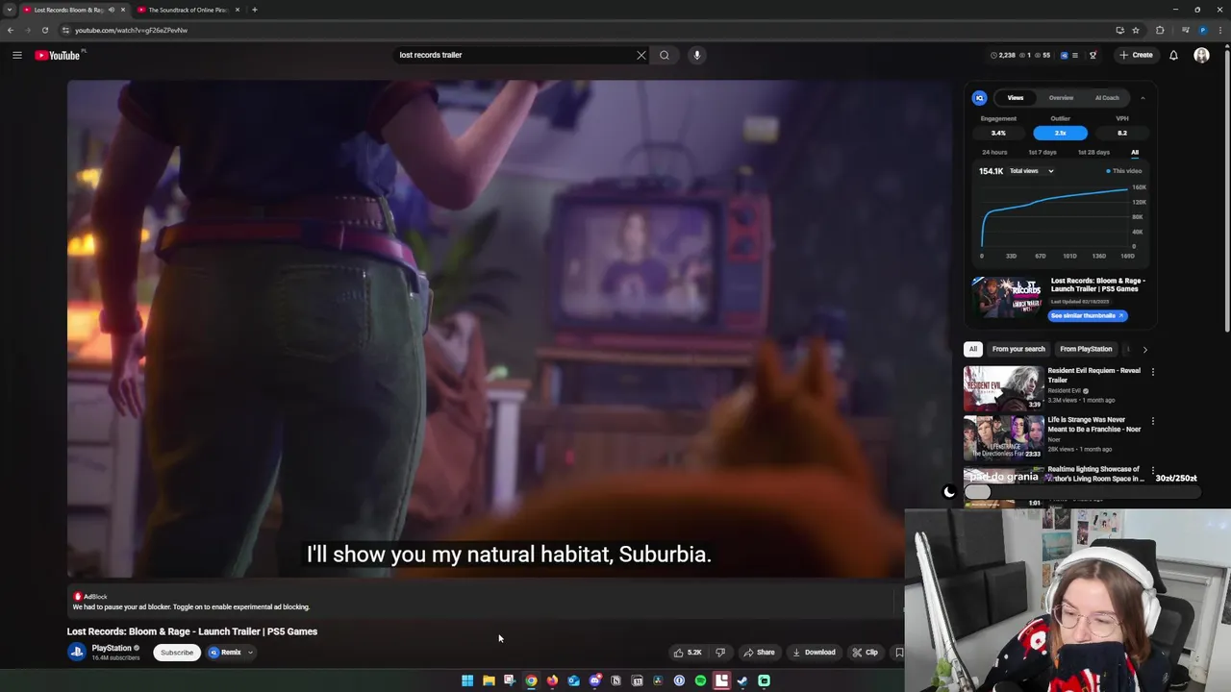Open the browser extensions puzzle icon

(x=1160, y=30)
